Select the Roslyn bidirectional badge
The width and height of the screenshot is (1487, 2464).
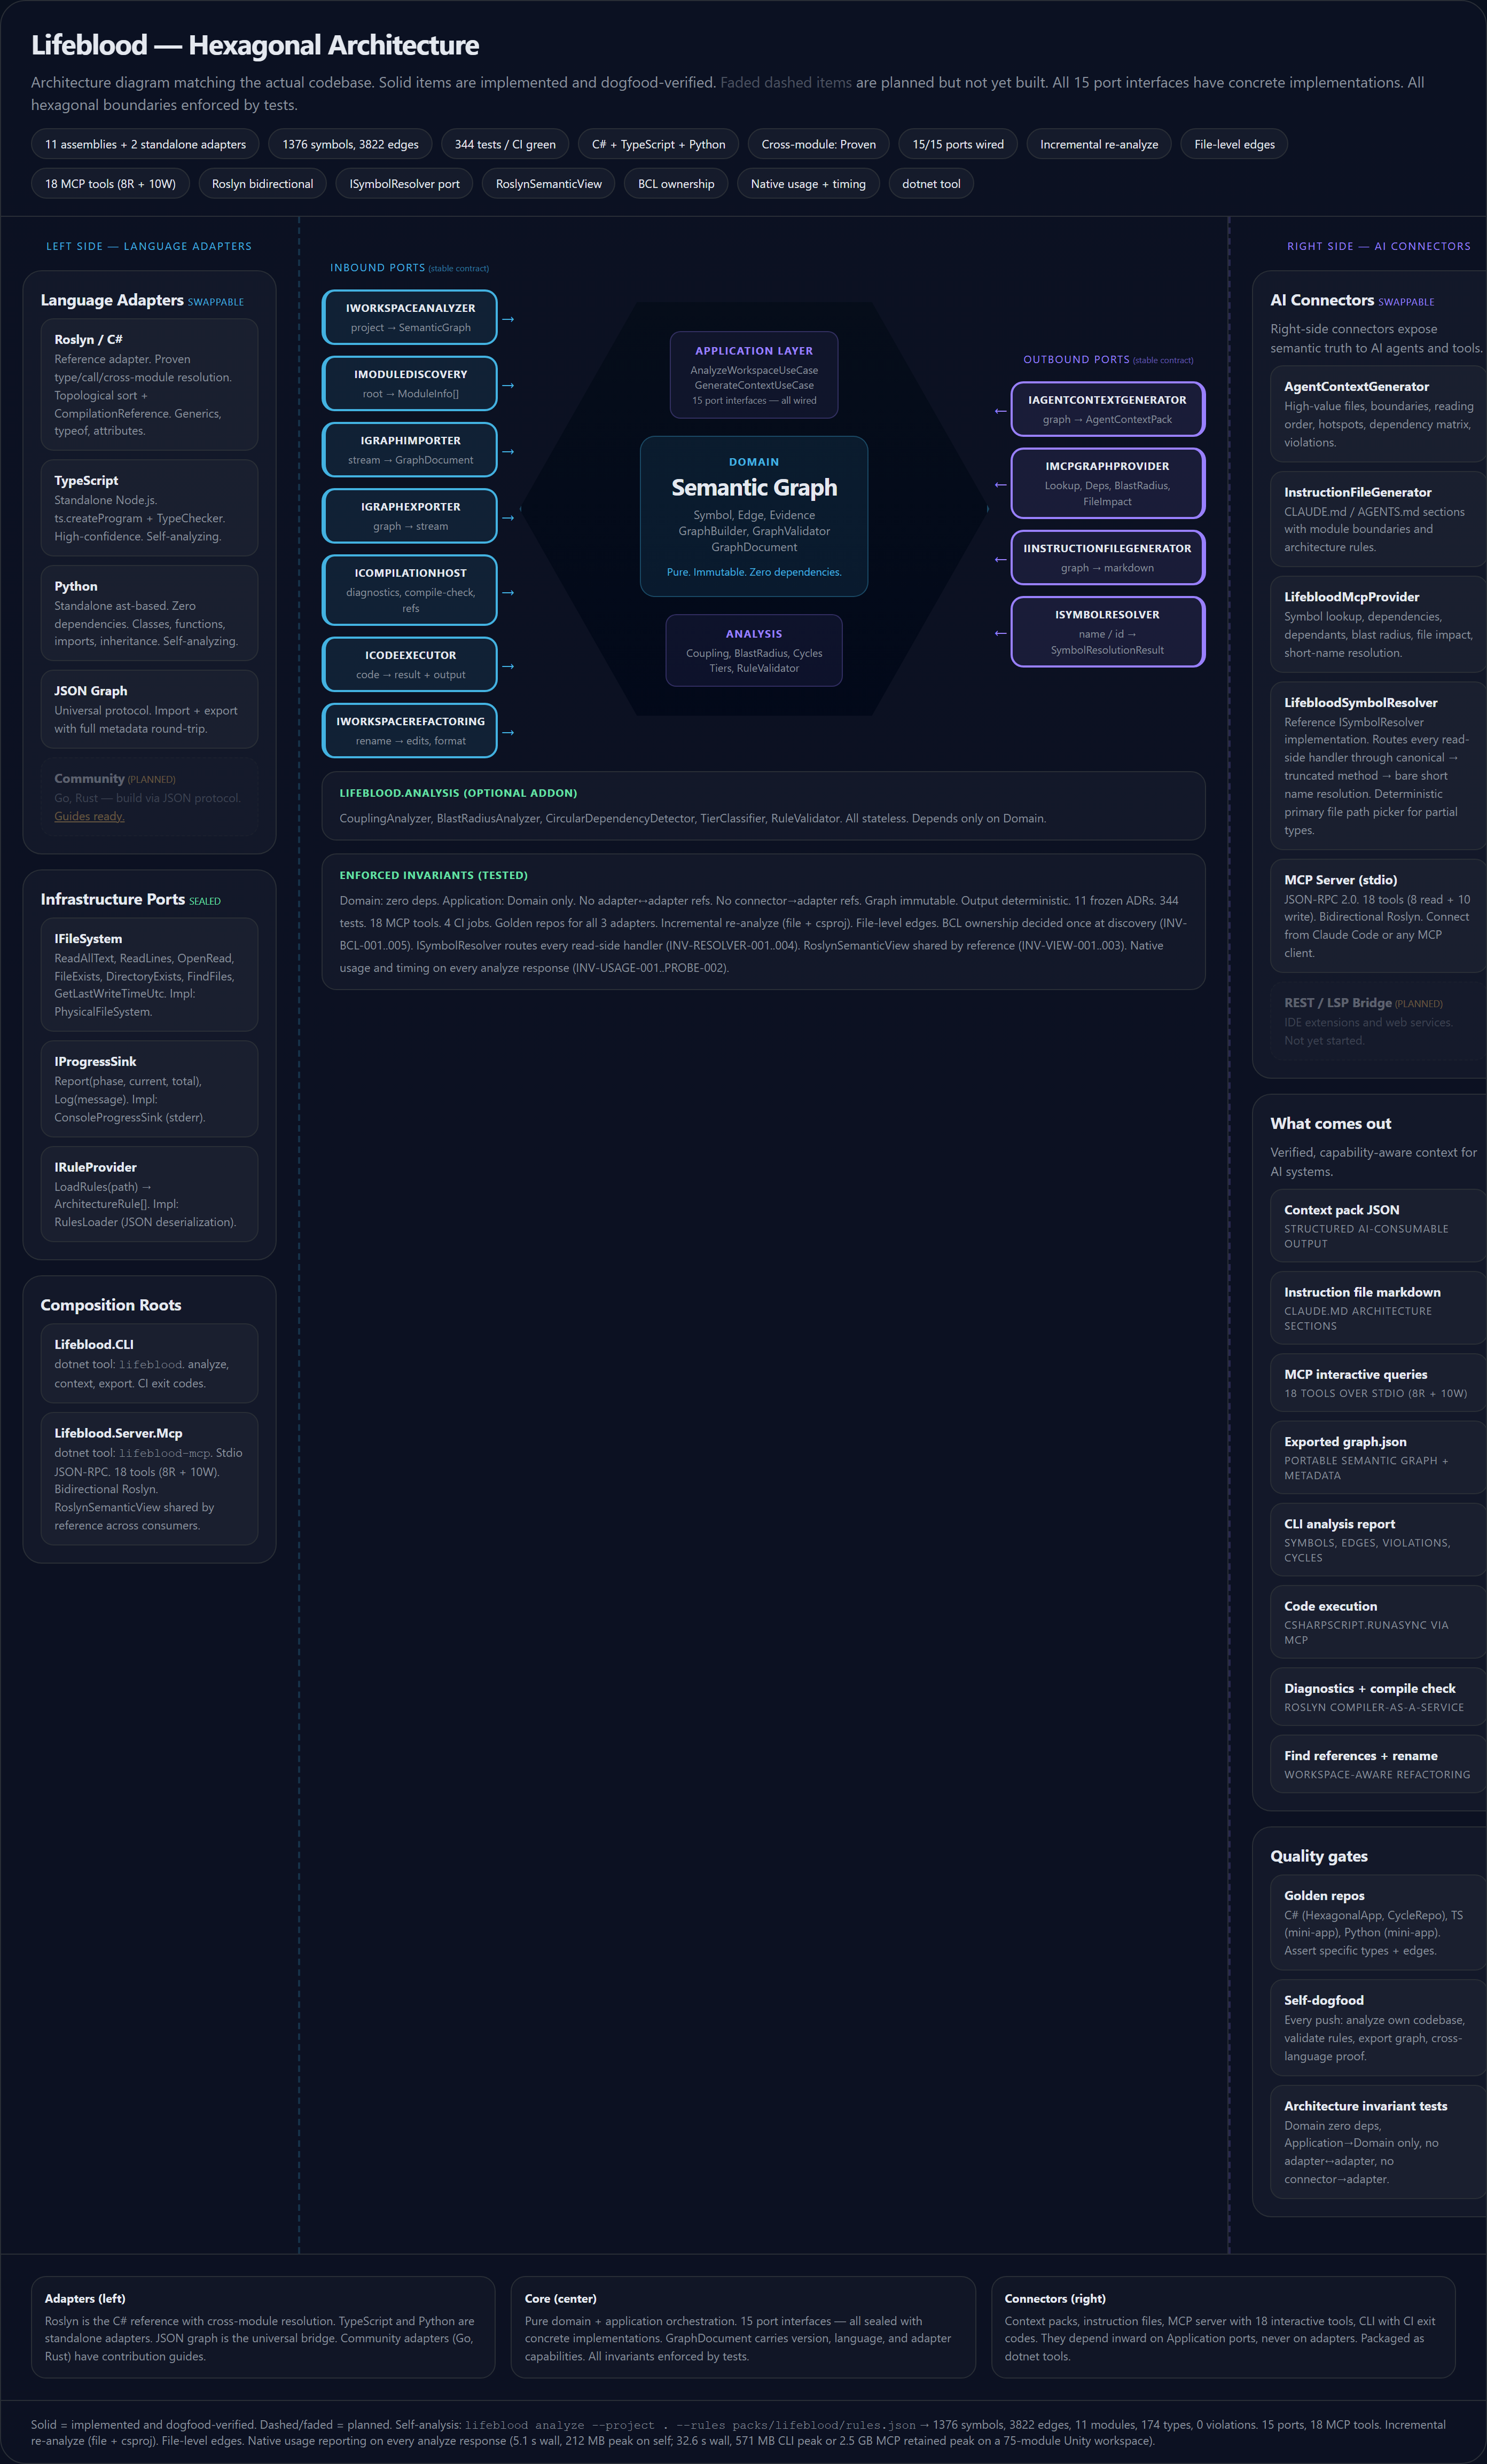262,184
